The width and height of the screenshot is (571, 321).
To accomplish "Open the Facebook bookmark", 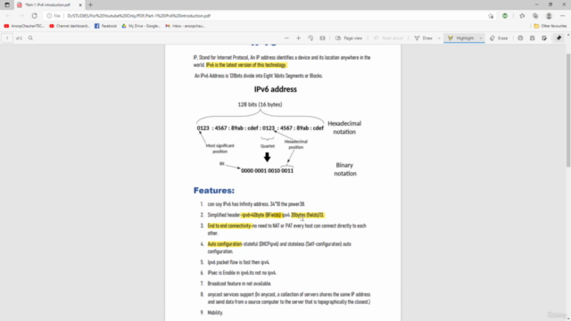I will (106, 26).
